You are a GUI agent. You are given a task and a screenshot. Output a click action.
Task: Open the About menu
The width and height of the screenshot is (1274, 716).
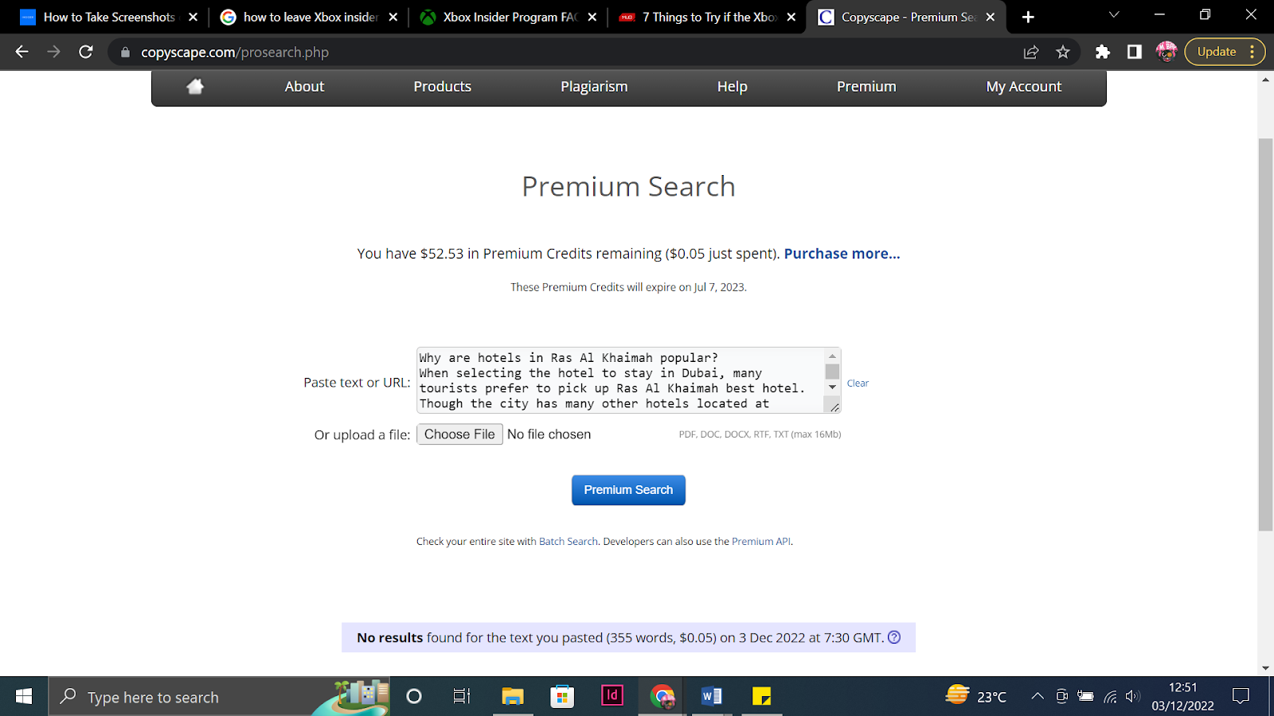[304, 87]
